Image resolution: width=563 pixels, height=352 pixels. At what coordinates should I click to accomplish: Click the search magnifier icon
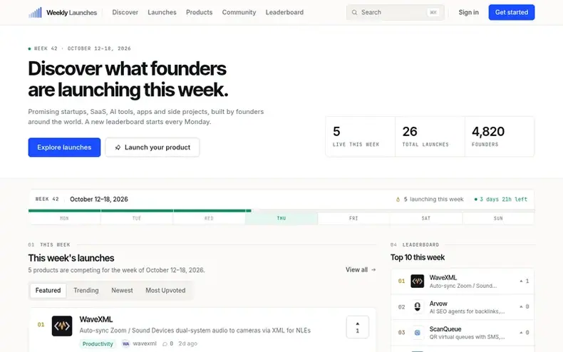click(354, 13)
